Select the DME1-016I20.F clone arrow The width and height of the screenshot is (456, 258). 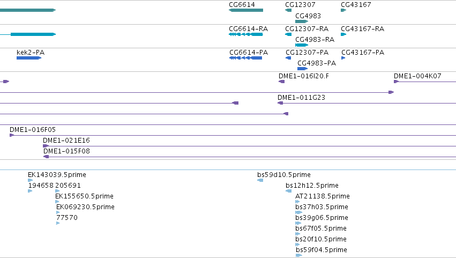281,82
